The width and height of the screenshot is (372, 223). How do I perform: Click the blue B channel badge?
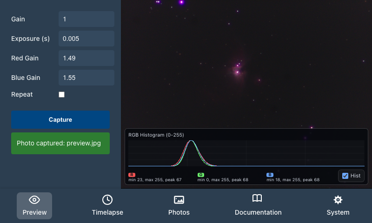[x=270, y=175]
